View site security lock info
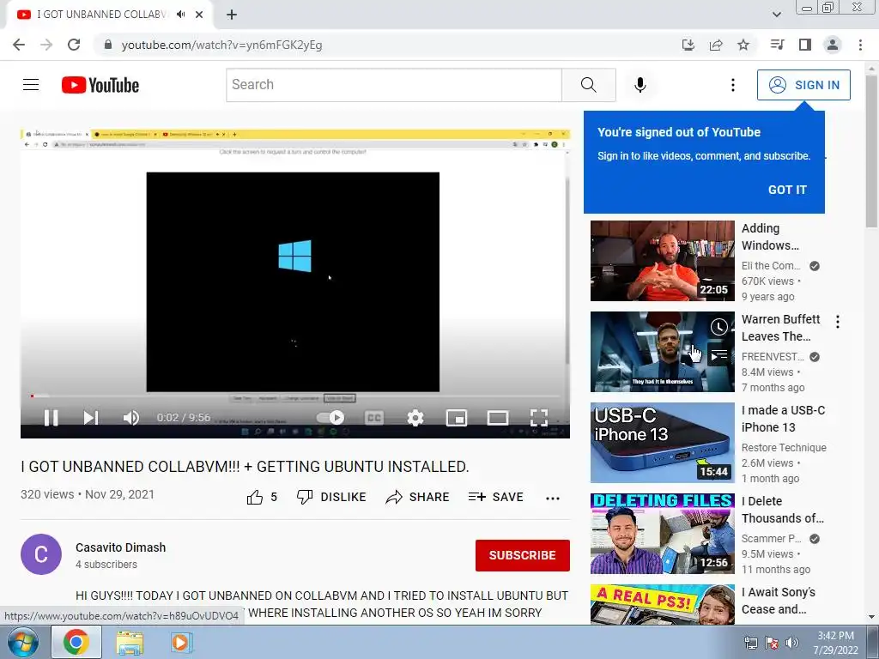 [108, 45]
